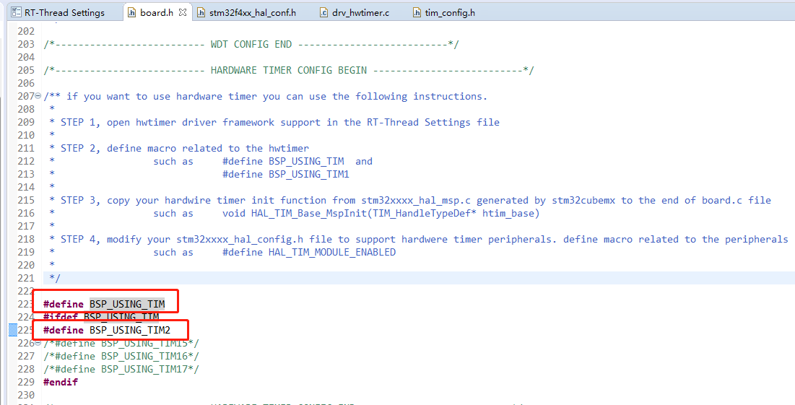
Task: Click the STEP 3 copy hardwire timer line
Action: (410, 200)
